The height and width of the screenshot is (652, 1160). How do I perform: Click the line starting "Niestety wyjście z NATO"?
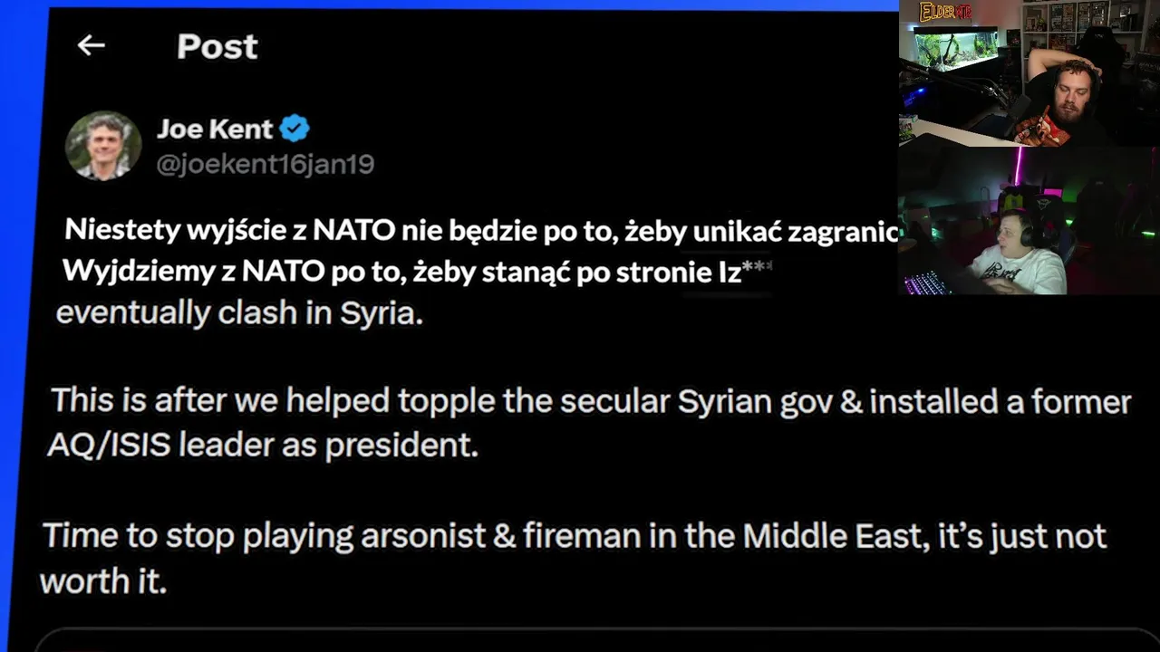480,231
